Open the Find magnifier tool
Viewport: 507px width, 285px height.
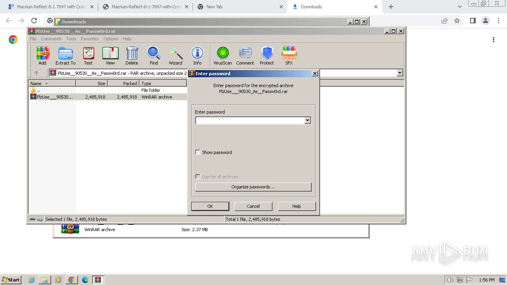[x=154, y=55]
